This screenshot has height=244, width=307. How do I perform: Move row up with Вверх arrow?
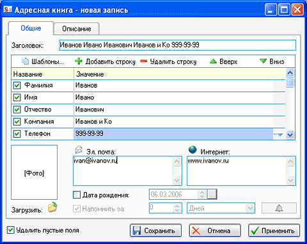(213, 61)
